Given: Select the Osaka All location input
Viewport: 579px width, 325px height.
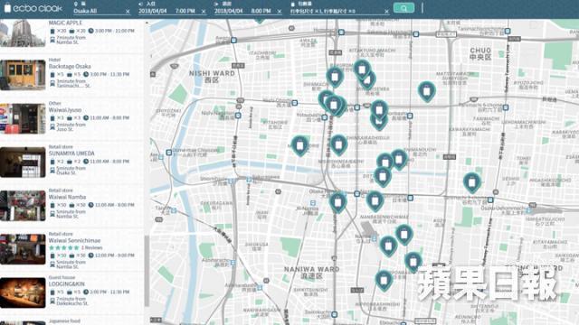Looking at the screenshot, I should click(x=98, y=12).
